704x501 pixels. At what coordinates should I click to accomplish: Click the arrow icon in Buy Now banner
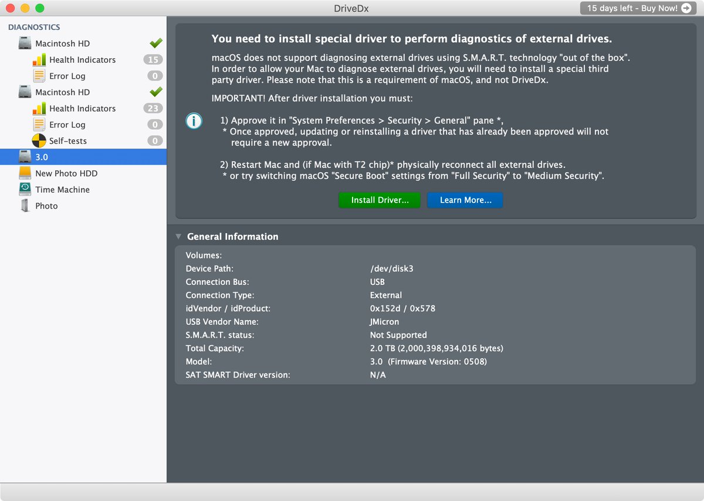[686, 8]
